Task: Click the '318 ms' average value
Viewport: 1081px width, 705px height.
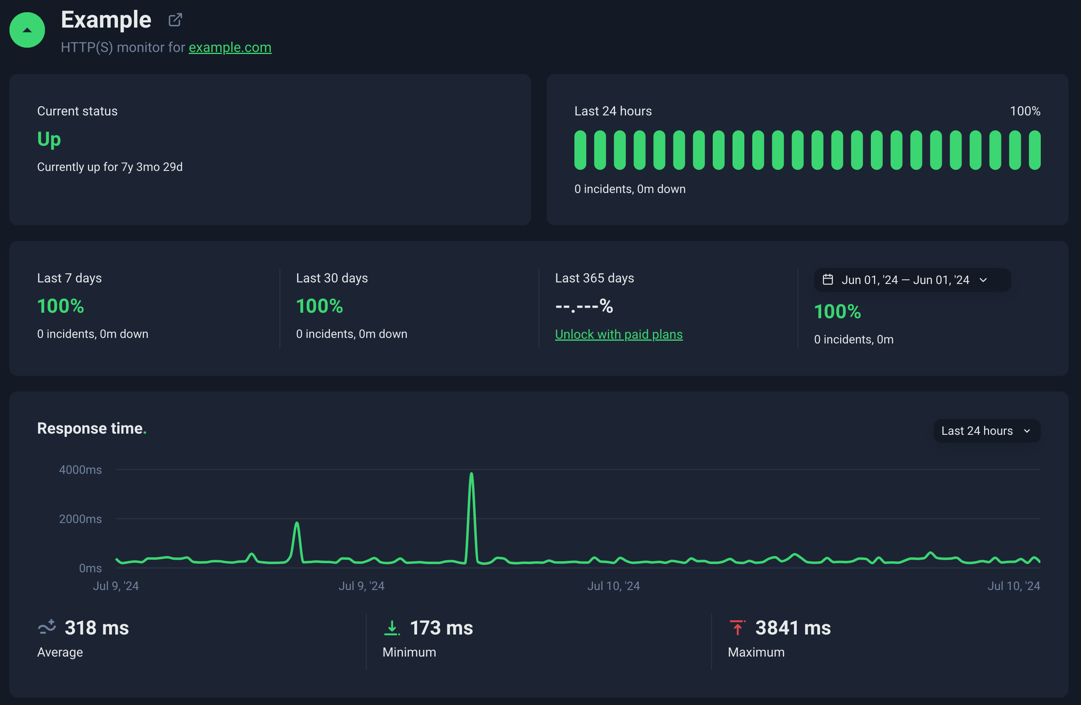Action: (97, 627)
